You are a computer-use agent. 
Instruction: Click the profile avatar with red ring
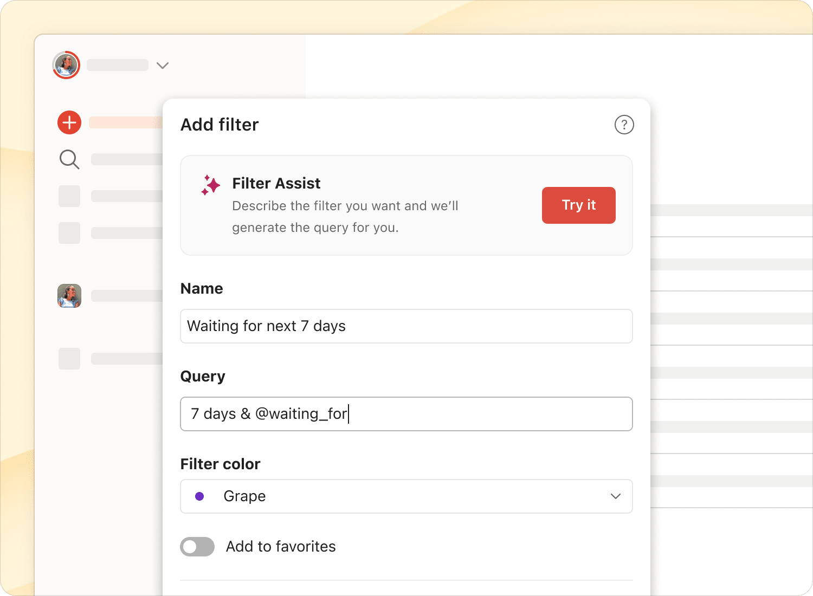pos(66,65)
